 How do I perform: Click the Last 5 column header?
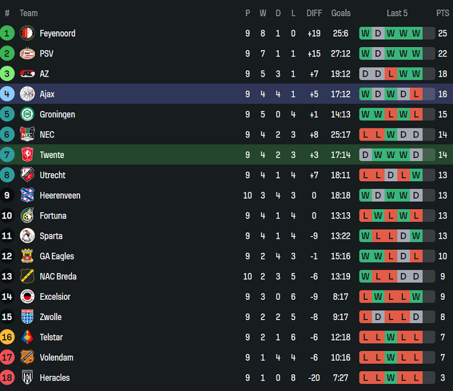coord(397,13)
